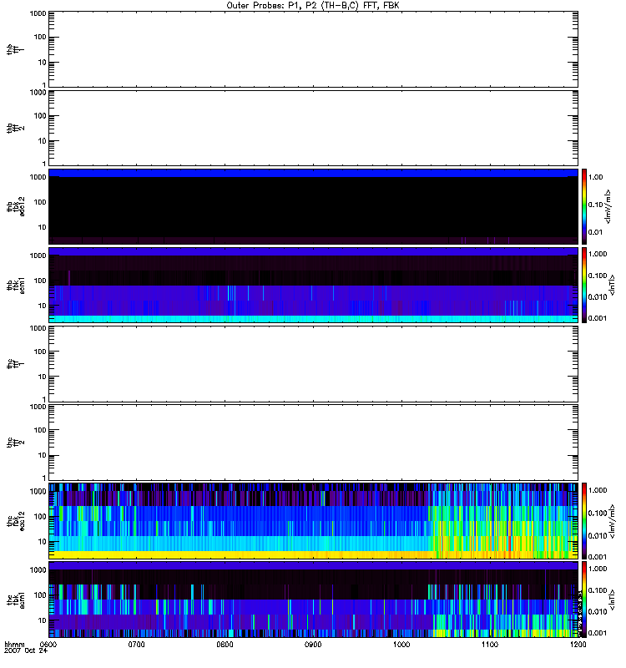
Task: Click the '2007 Oct 24' date label
Action: click(x=26, y=651)
